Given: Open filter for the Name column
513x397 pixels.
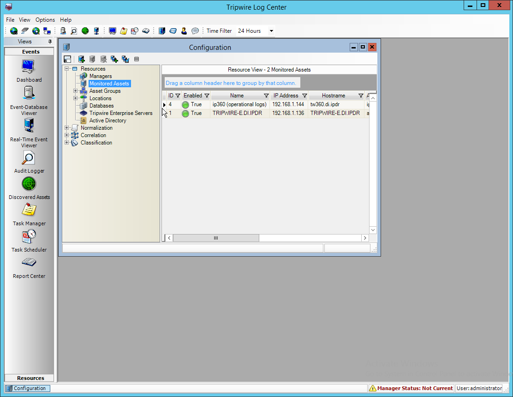Looking at the screenshot, I should click(266, 96).
